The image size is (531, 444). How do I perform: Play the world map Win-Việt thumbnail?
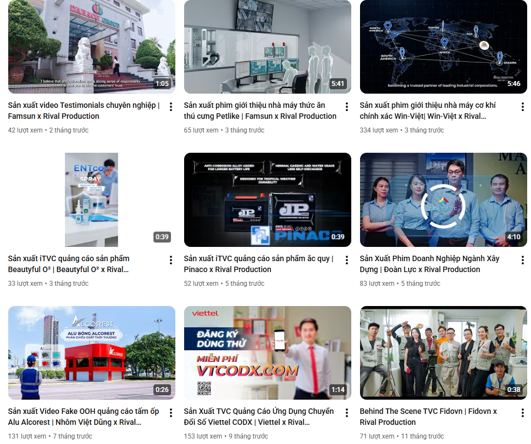tap(443, 47)
